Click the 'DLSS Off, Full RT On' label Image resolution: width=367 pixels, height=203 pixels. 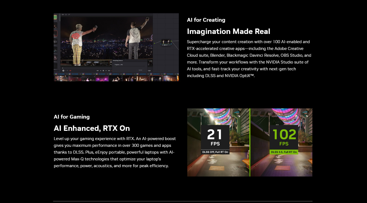click(215, 152)
